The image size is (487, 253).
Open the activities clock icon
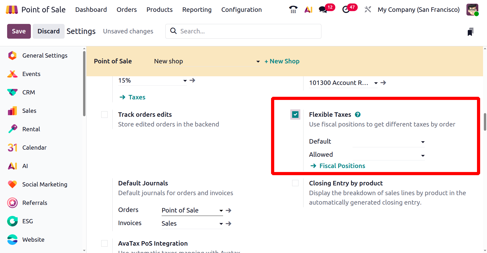click(346, 10)
